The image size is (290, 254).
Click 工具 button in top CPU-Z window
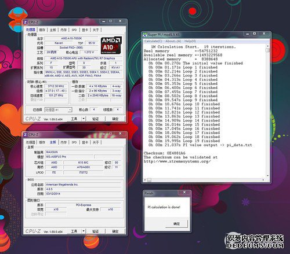74,119
